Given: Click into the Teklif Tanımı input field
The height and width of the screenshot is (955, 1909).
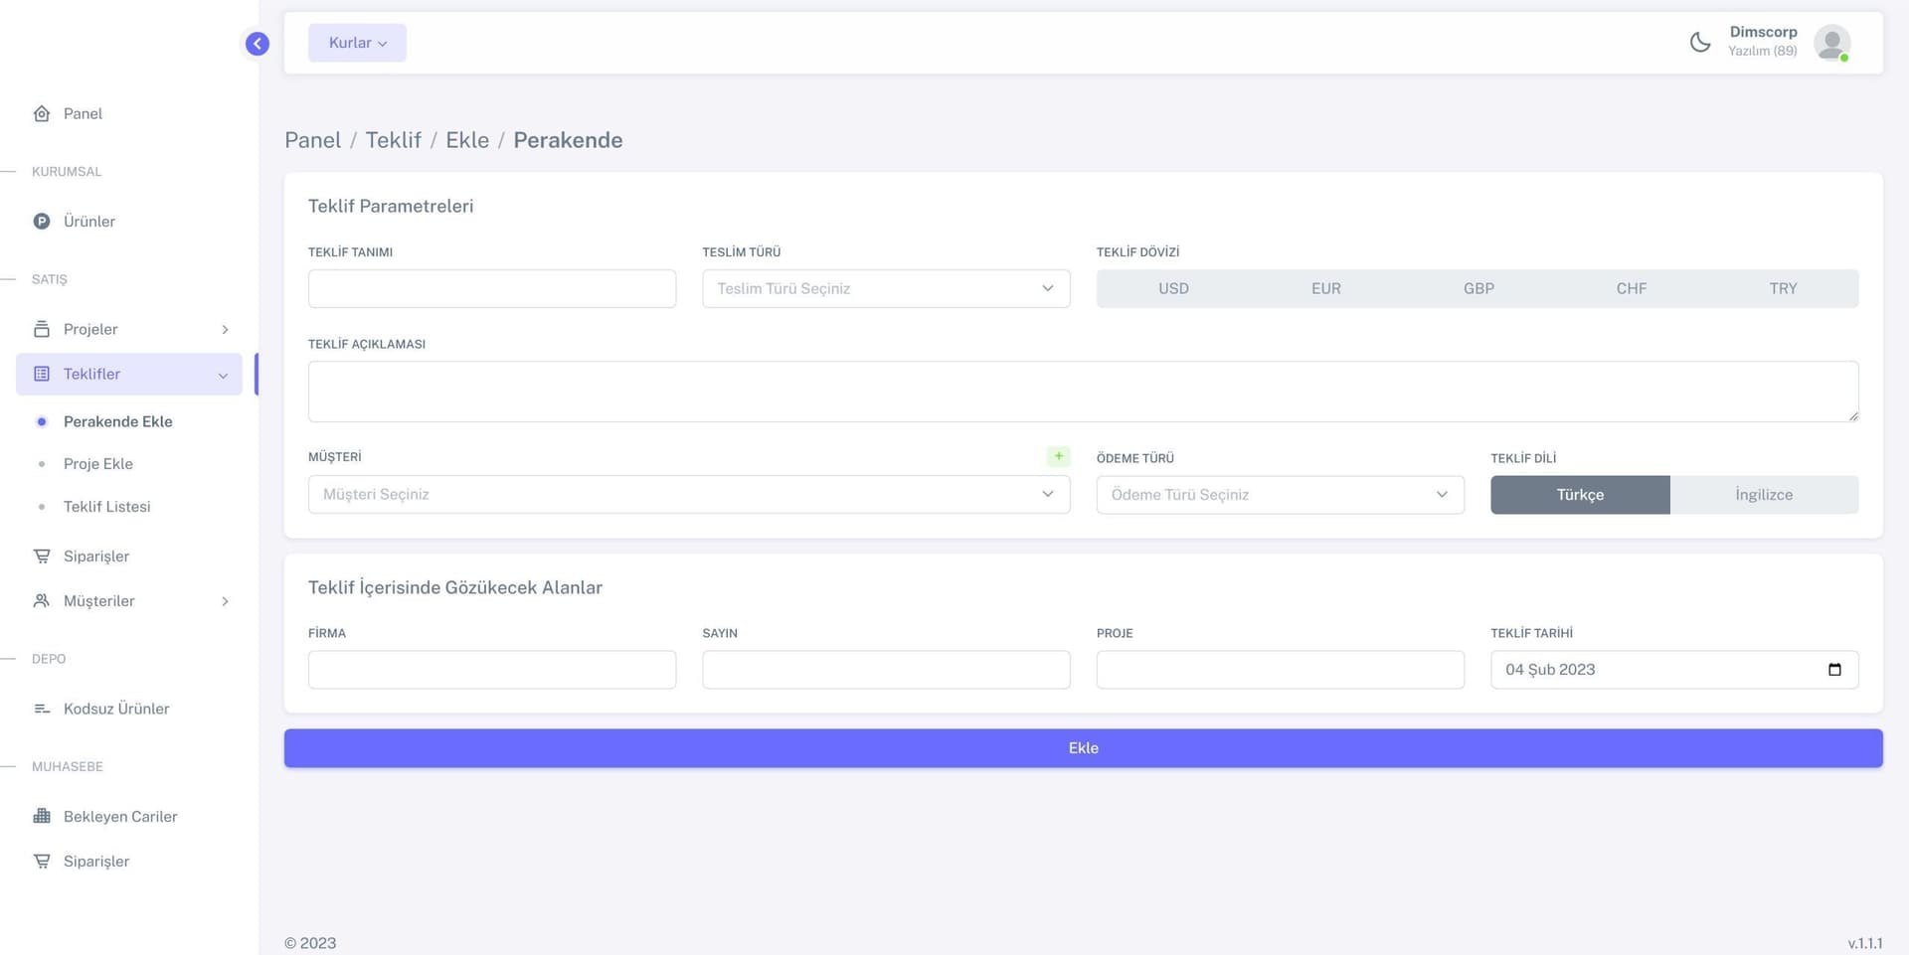Looking at the screenshot, I should (x=492, y=288).
